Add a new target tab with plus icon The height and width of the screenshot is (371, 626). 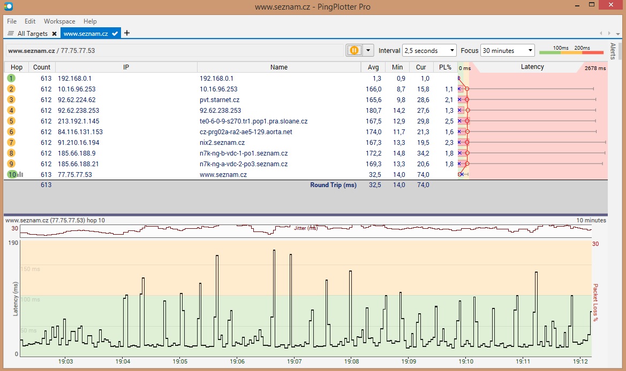pos(127,33)
